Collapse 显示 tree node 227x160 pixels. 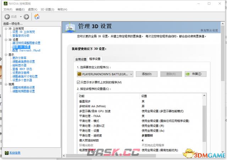6,55
